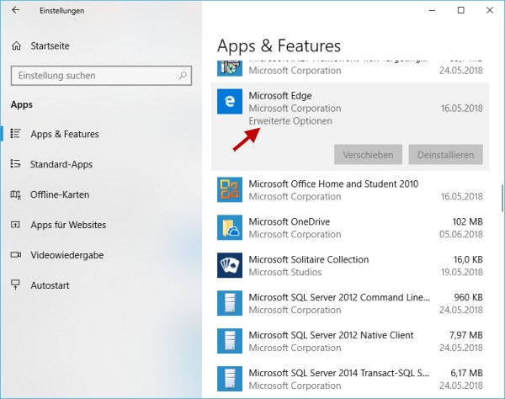Open Apps für Websites page

point(68,225)
